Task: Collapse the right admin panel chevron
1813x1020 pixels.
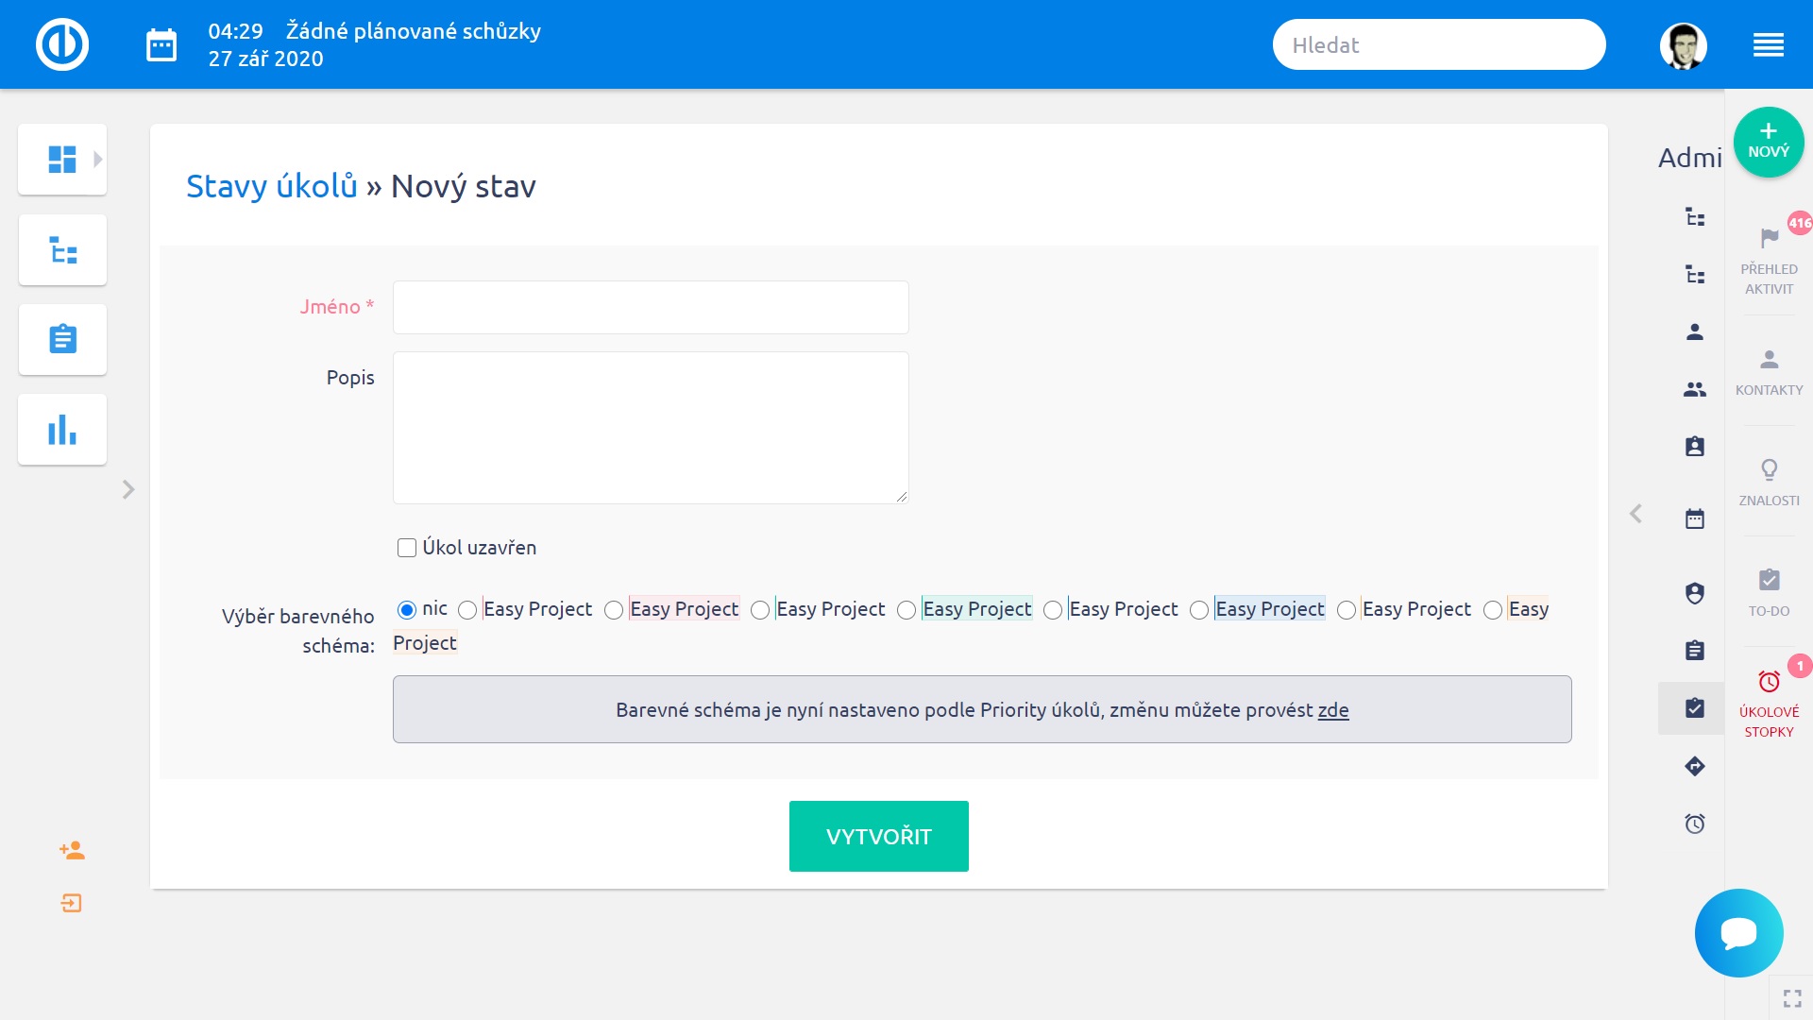Action: (1635, 514)
